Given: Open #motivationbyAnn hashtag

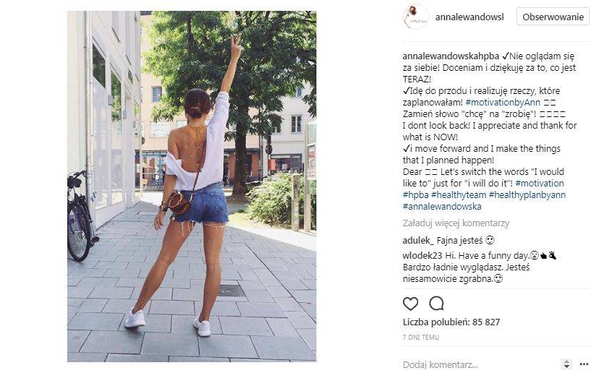Looking at the screenshot, I should [503, 102].
